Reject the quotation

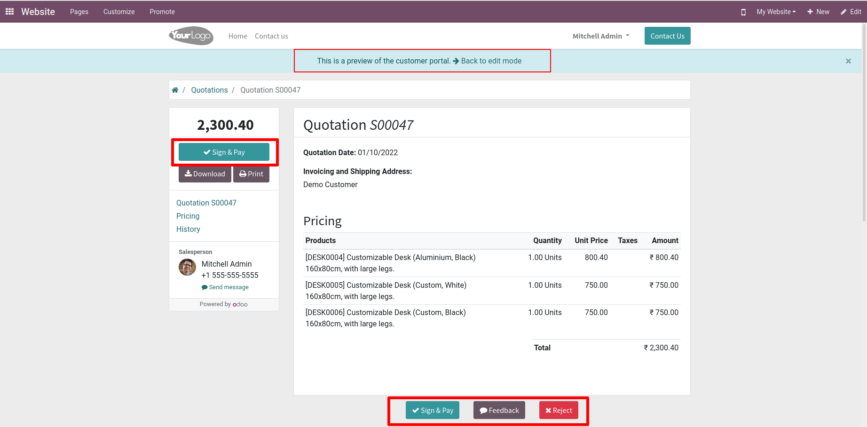tap(559, 410)
